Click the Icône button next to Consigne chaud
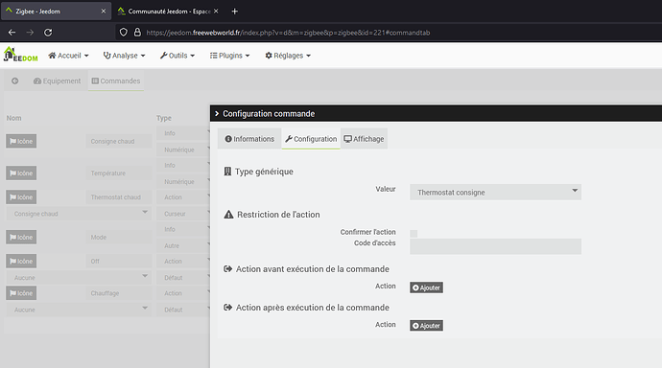662x368 pixels. tap(21, 141)
